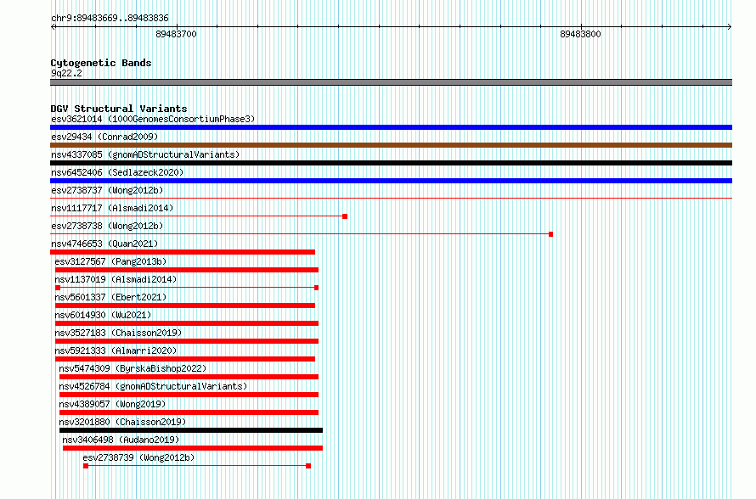Click the red bar for nsv4746653
The image size is (756, 499).
tap(183, 252)
